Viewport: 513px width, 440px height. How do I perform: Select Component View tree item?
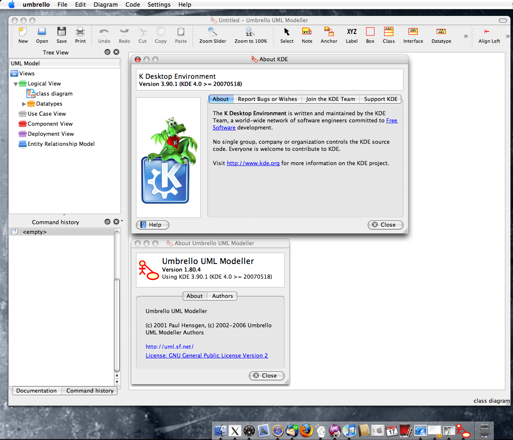click(x=45, y=124)
